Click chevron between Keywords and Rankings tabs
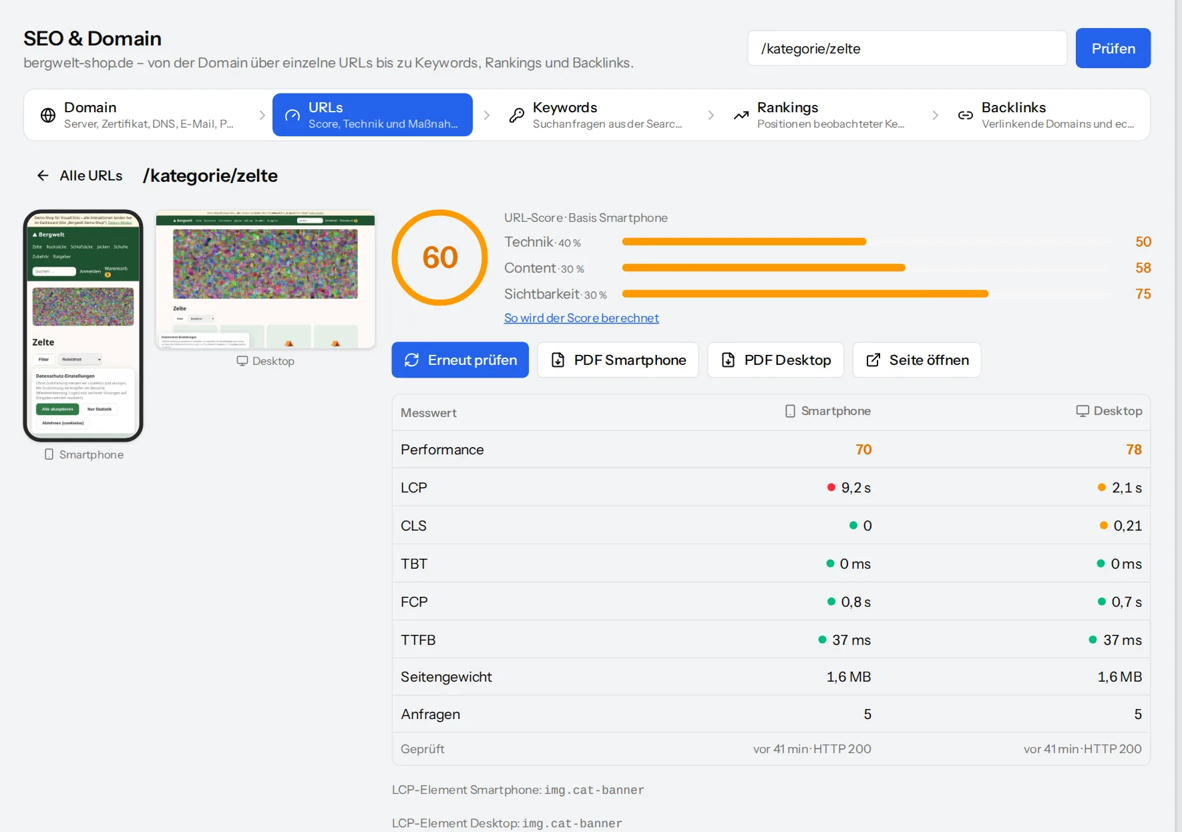The width and height of the screenshot is (1182, 832). [711, 115]
